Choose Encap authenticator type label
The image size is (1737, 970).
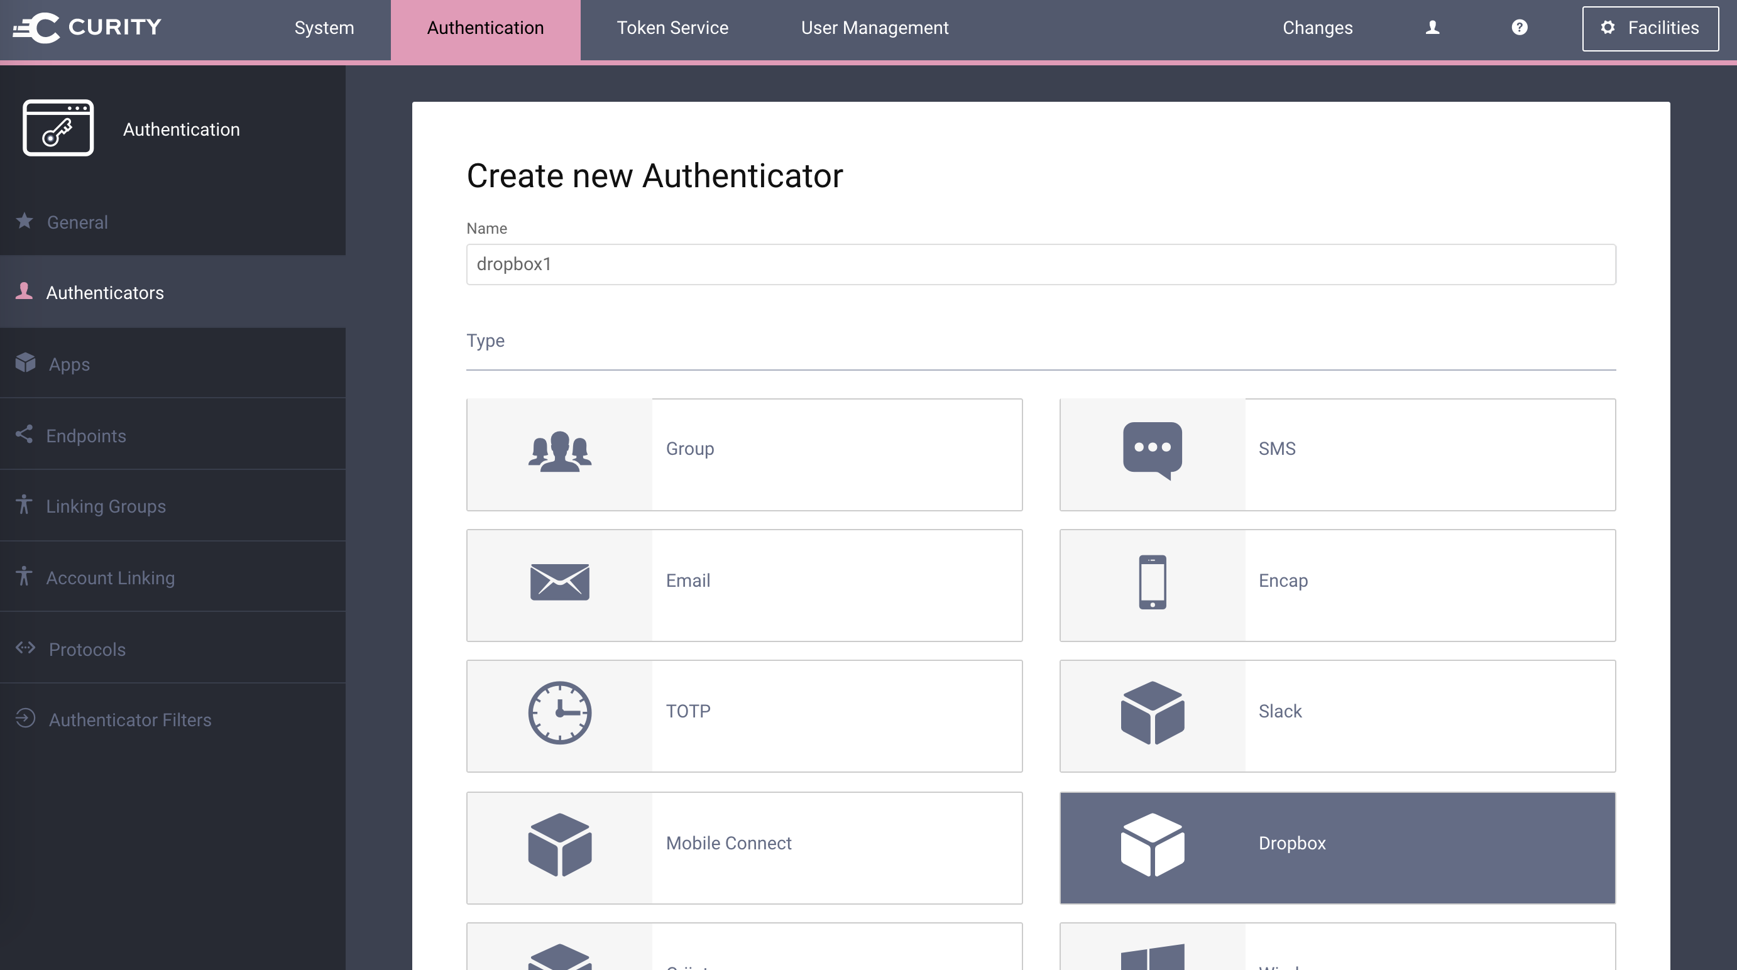1283,581
